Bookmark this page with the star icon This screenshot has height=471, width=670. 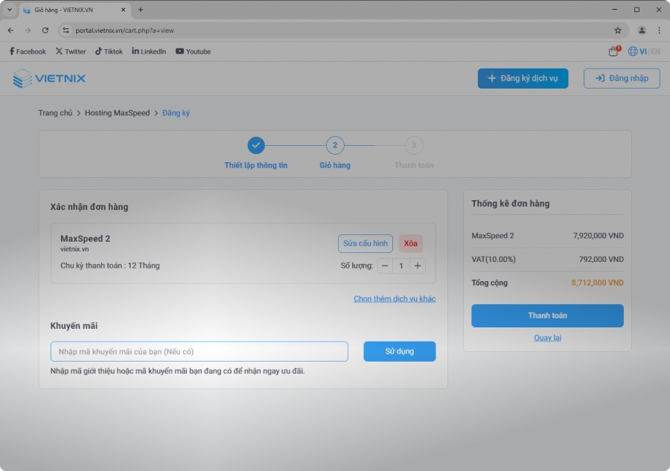coord(618,31)
